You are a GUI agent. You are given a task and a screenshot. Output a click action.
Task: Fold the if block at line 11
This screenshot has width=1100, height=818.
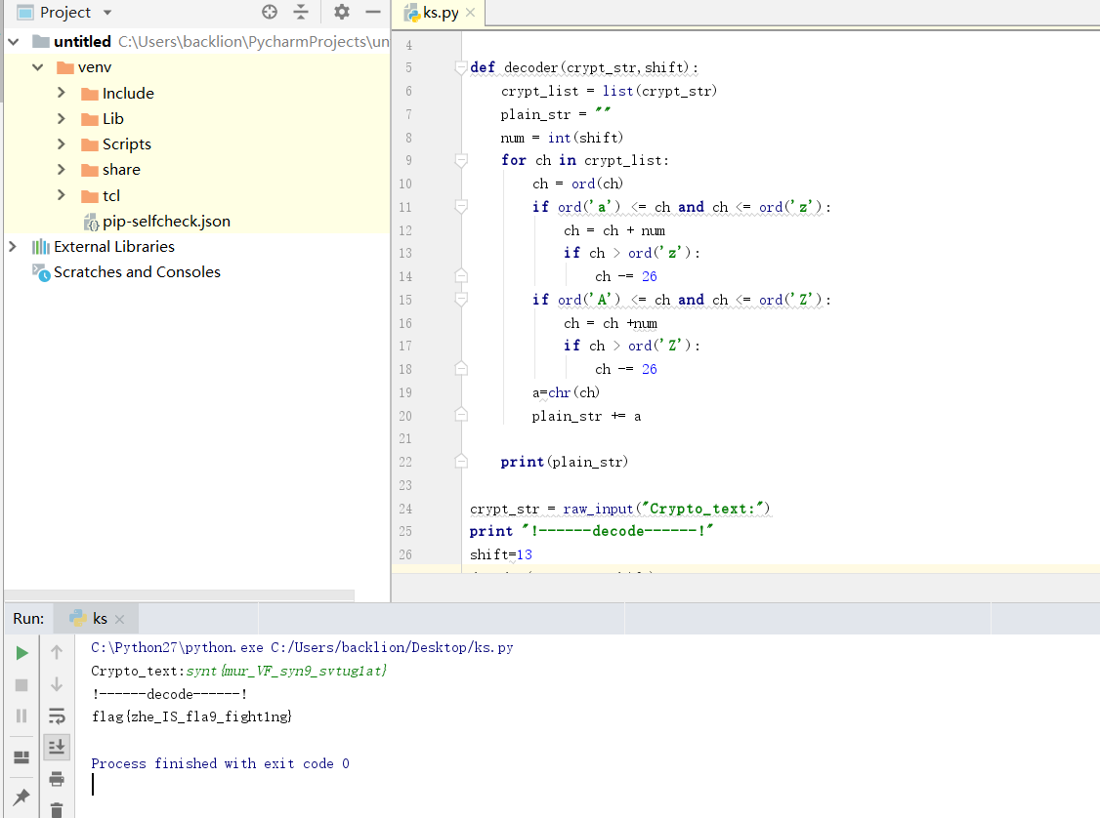461,207
